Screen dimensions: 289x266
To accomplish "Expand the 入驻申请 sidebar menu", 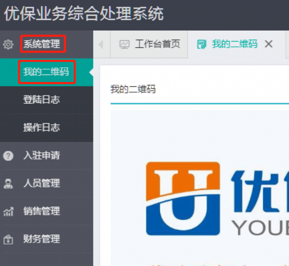I will pyautogui.click(x=42, y=156).
